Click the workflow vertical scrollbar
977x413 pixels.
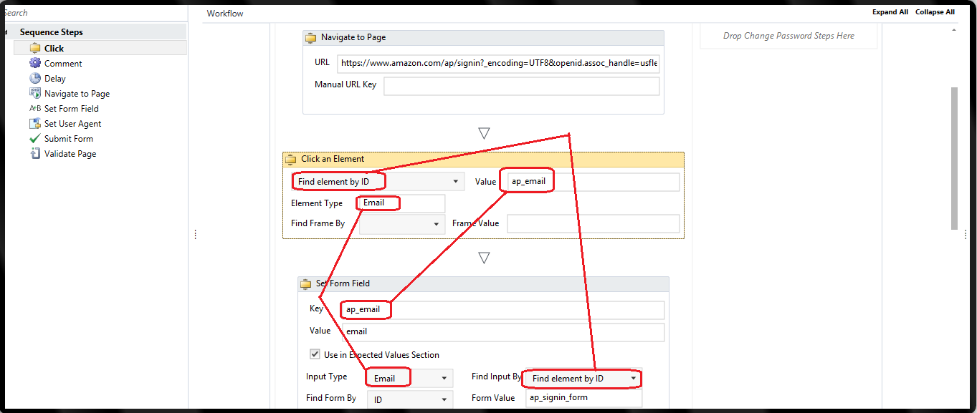(954, 157)
